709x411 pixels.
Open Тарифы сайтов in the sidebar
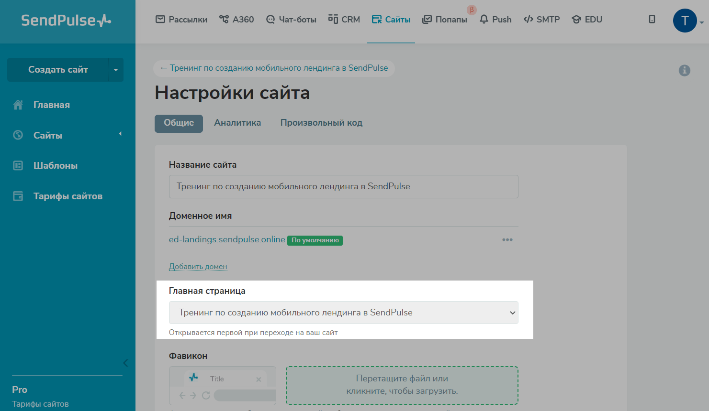pyautogui.click(x=68, y=196)
